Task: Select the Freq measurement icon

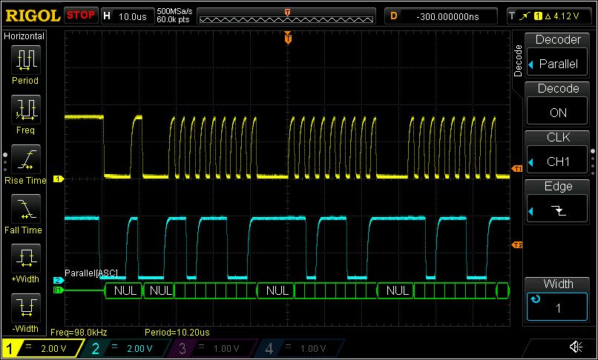Action: [x=25, y=110]
